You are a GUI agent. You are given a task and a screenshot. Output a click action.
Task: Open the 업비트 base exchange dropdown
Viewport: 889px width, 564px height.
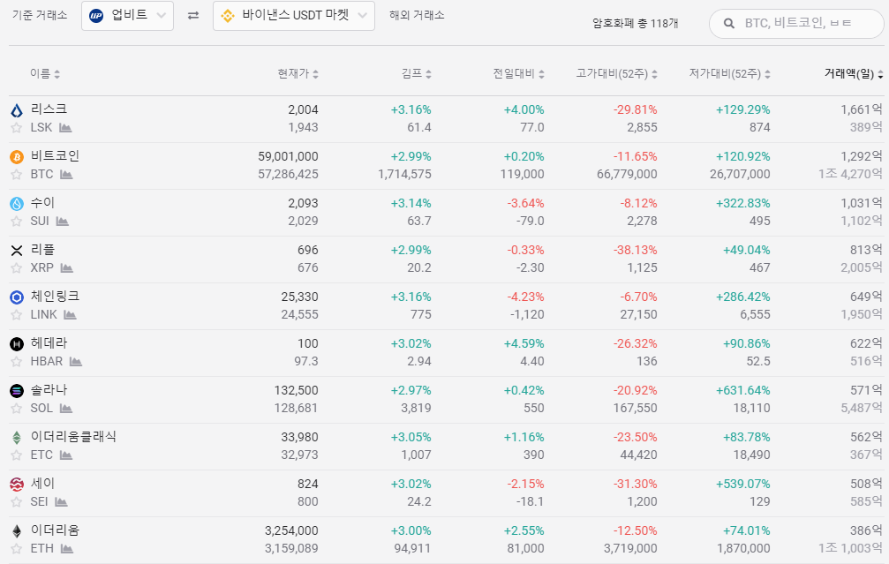click(127, 15)
